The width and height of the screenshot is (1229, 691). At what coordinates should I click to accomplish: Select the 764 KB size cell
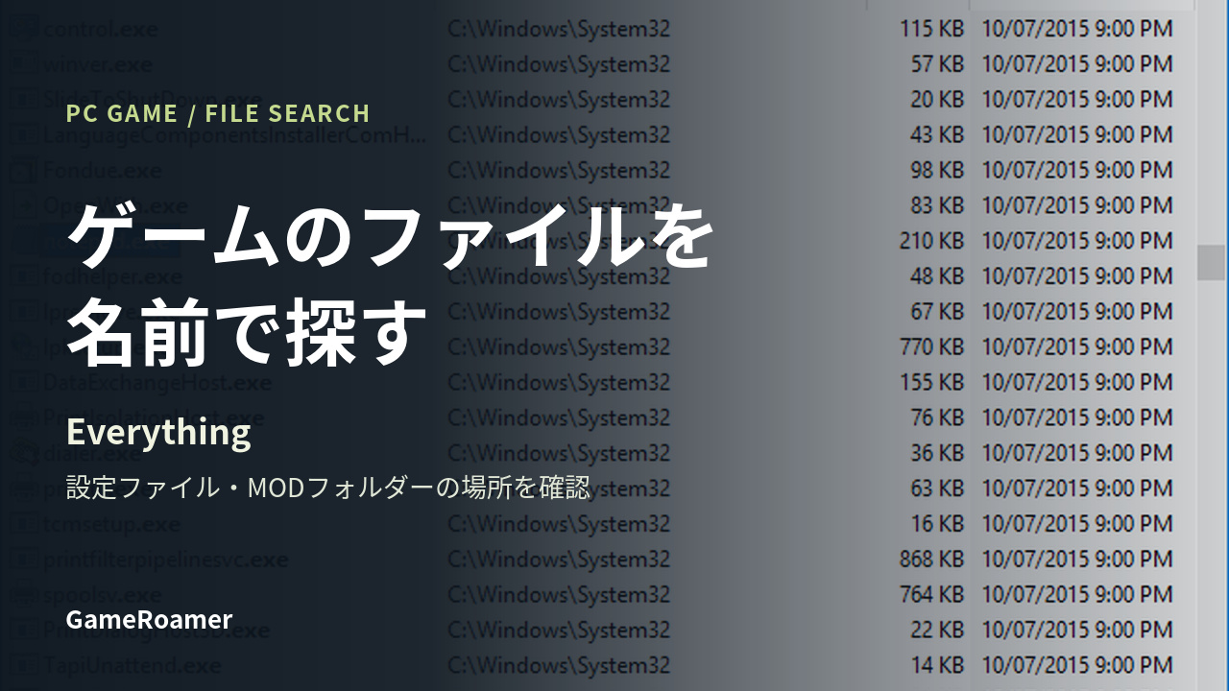click(931, 595)
